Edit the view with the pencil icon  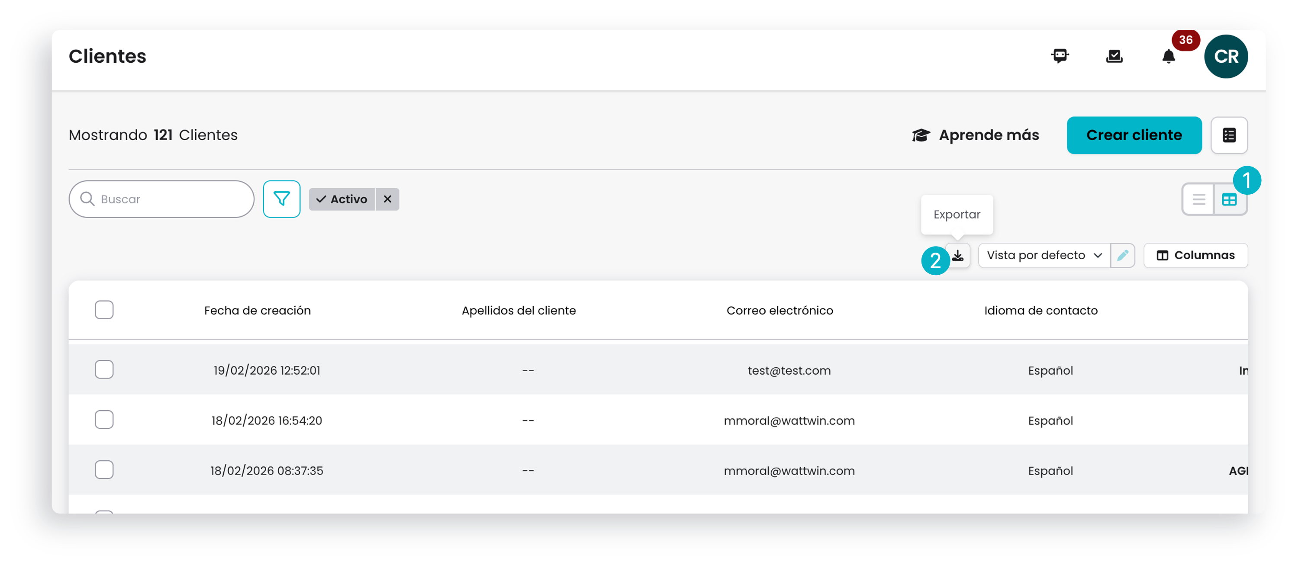1122,255
